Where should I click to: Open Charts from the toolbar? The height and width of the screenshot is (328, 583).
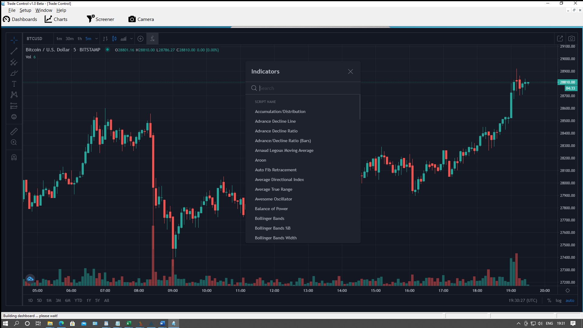click(x=56, y=19)
